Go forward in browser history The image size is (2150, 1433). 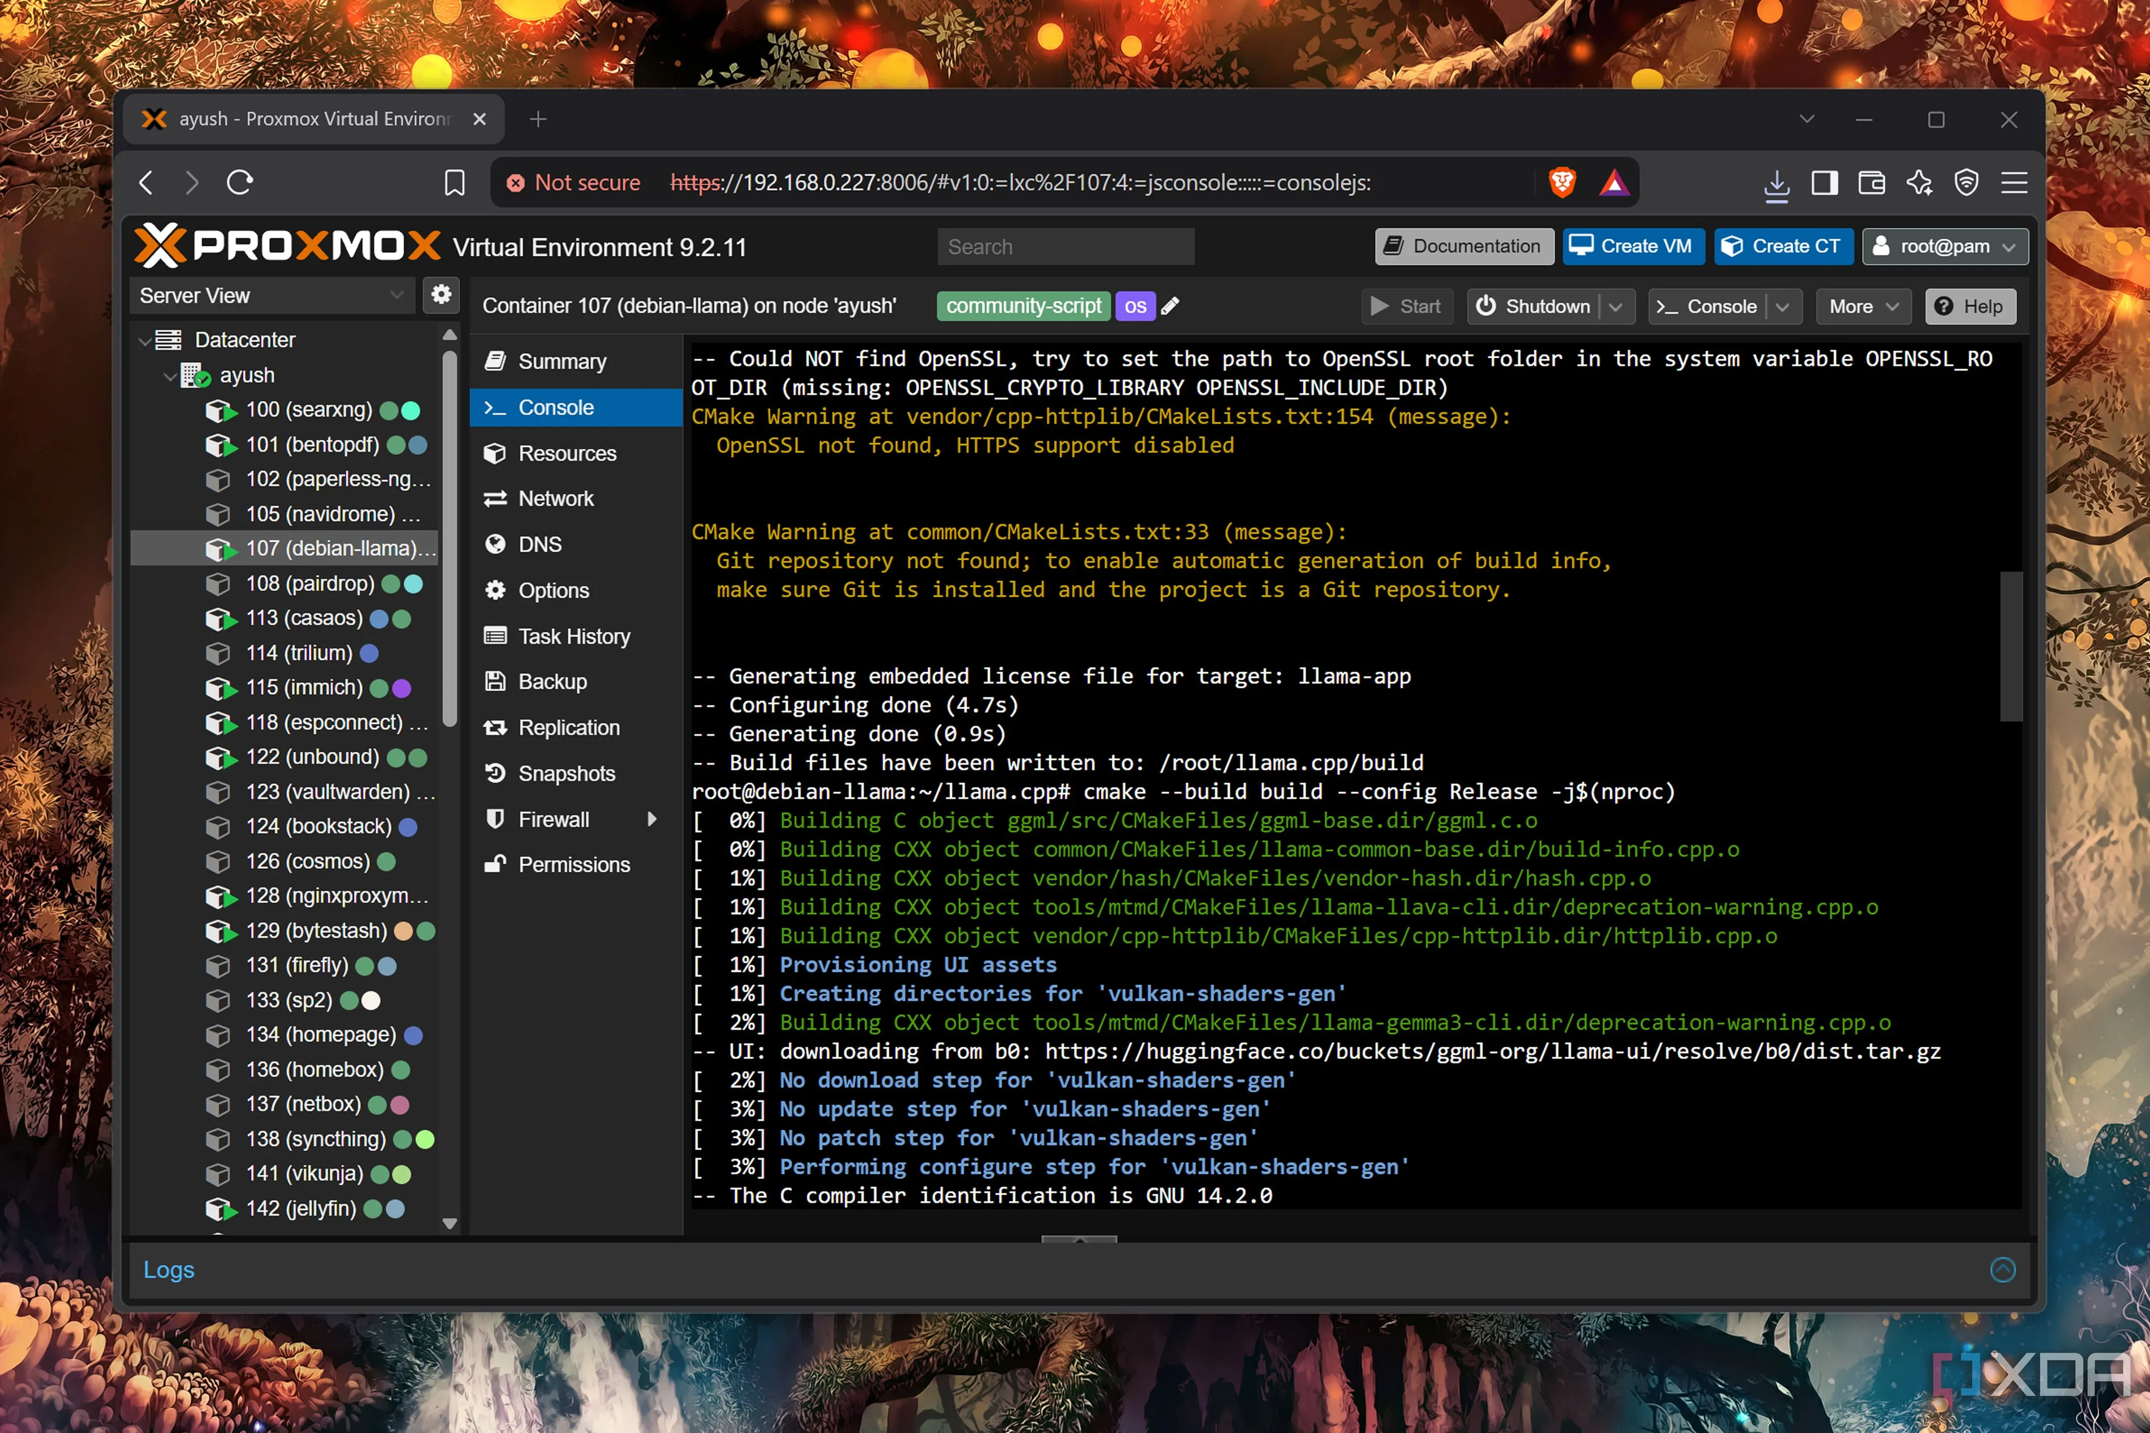coord(192,183)
